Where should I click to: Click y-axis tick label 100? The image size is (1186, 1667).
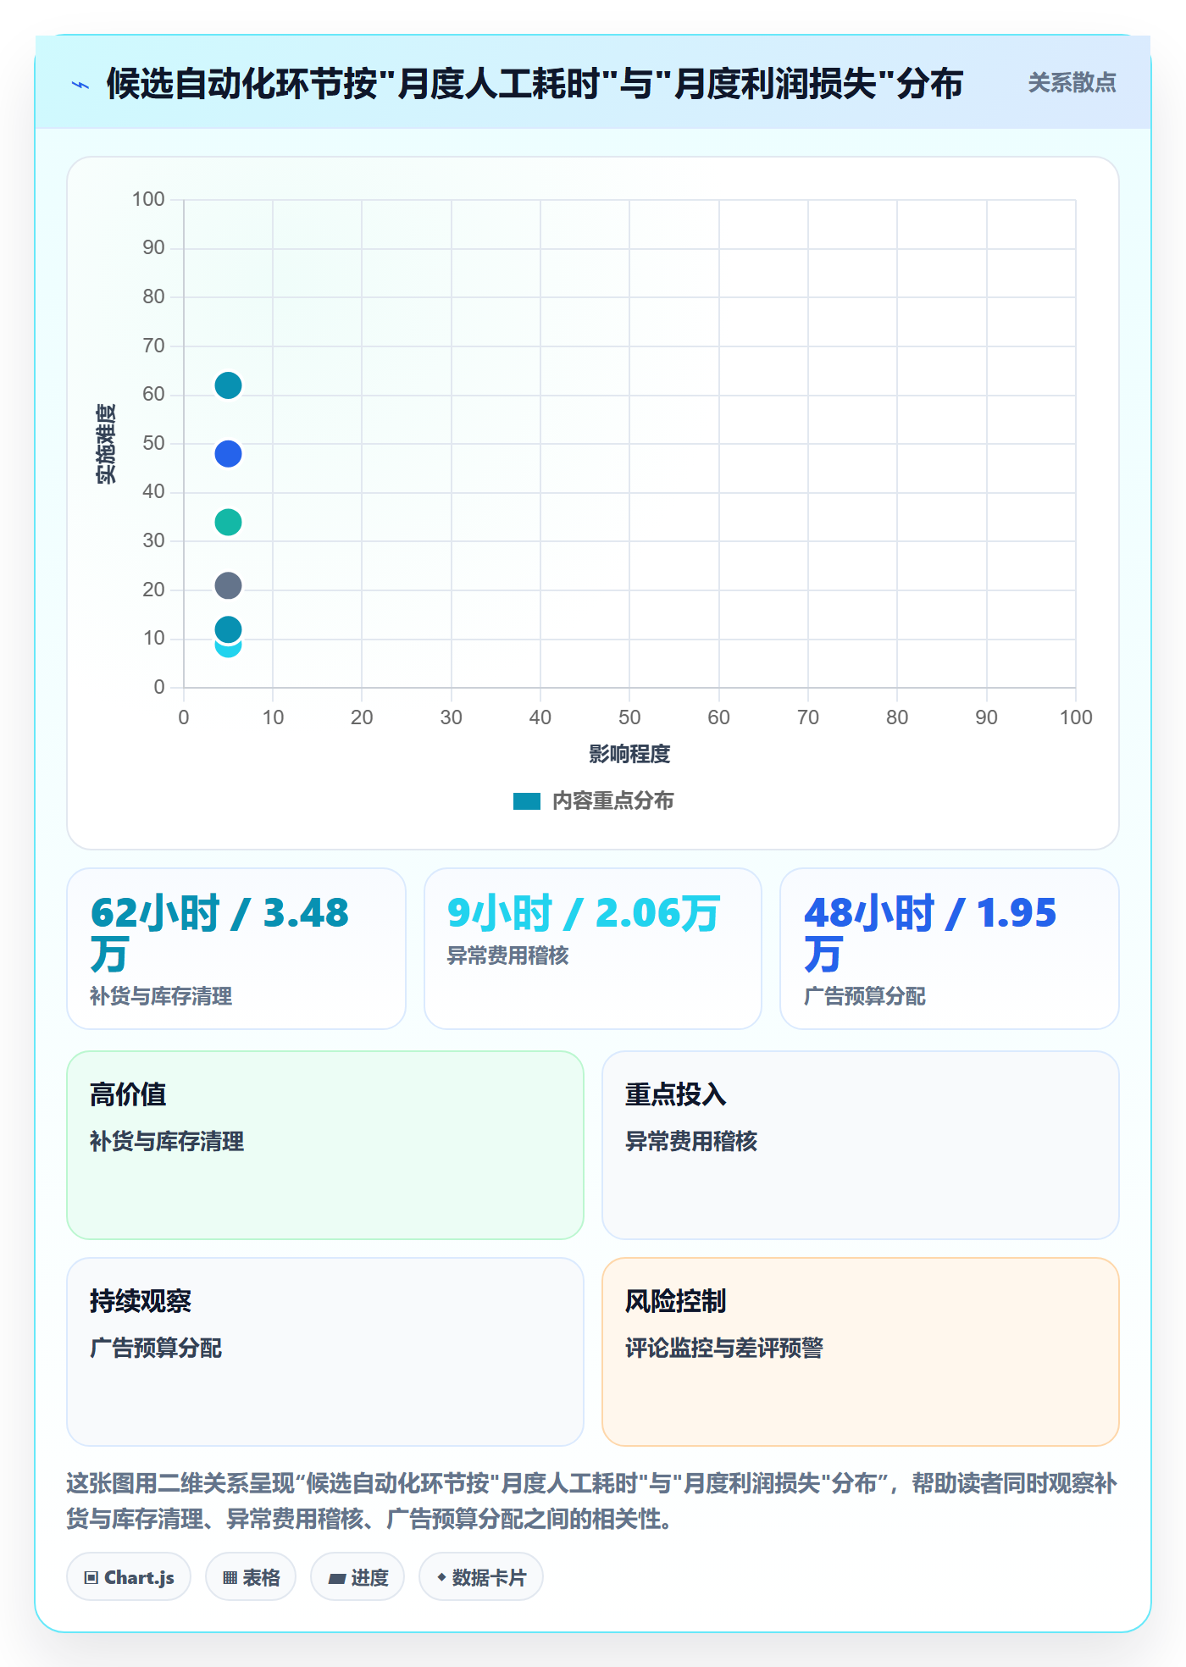[x=148, y=199]
